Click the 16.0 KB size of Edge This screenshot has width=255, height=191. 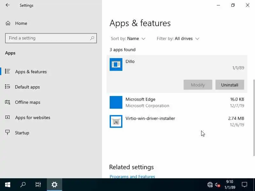[237, 99]
